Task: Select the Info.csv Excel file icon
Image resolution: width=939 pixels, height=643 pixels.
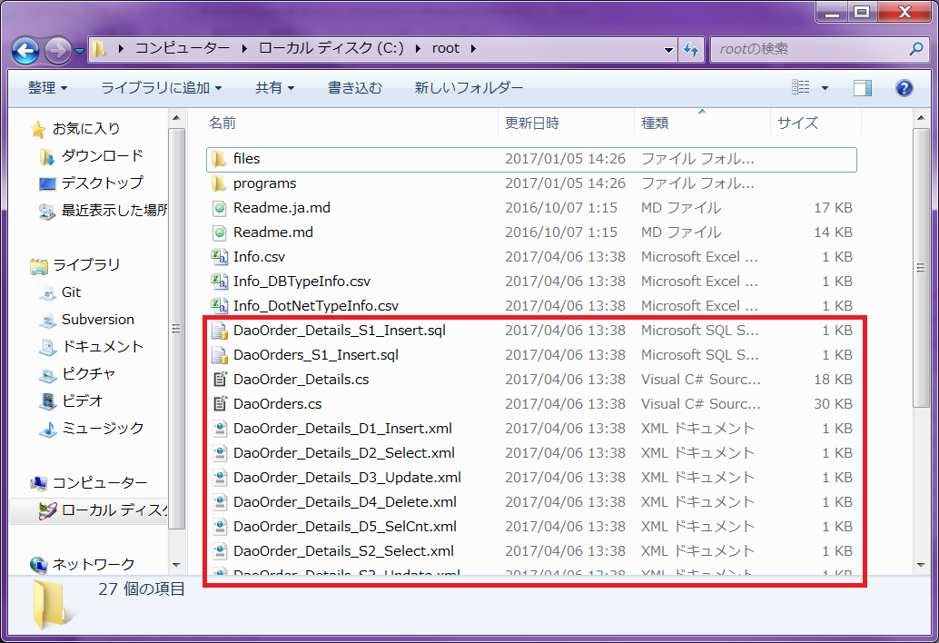Action: [219, 257]
